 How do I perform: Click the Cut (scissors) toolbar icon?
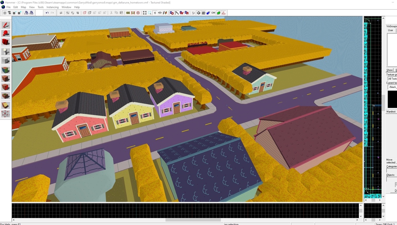pyautogui.click(x=111, y=13)
